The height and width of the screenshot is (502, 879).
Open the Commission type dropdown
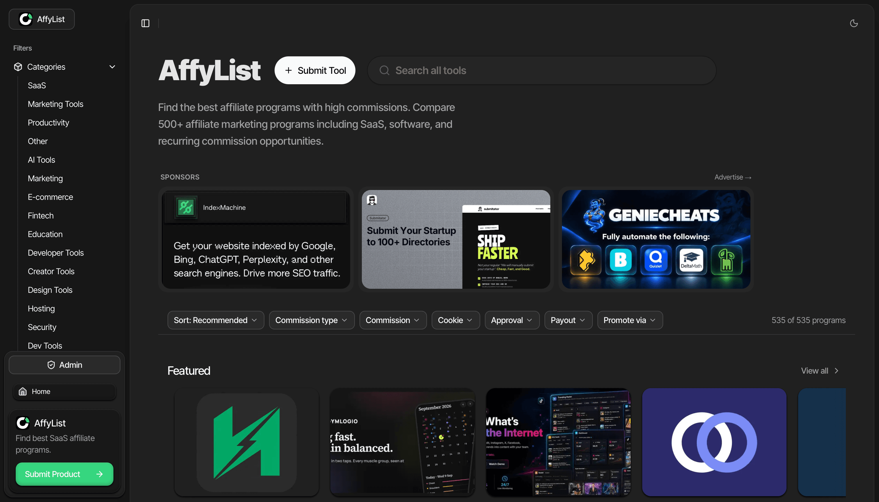click(x=312, y=320)
